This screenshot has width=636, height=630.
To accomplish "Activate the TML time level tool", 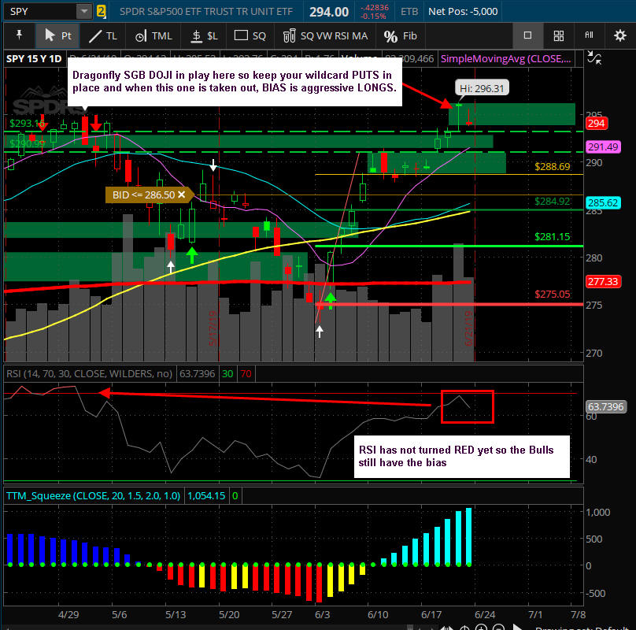I will click(153, 36).
